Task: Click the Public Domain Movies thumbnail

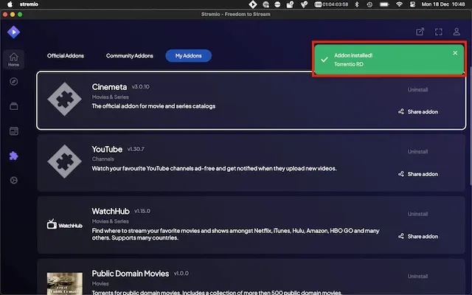Action: tap(64, 283)
